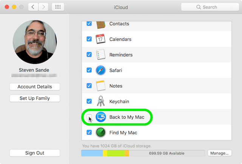Click the Calendars app icon
This screenshot has width=242, height=164.
click(101, 39)
